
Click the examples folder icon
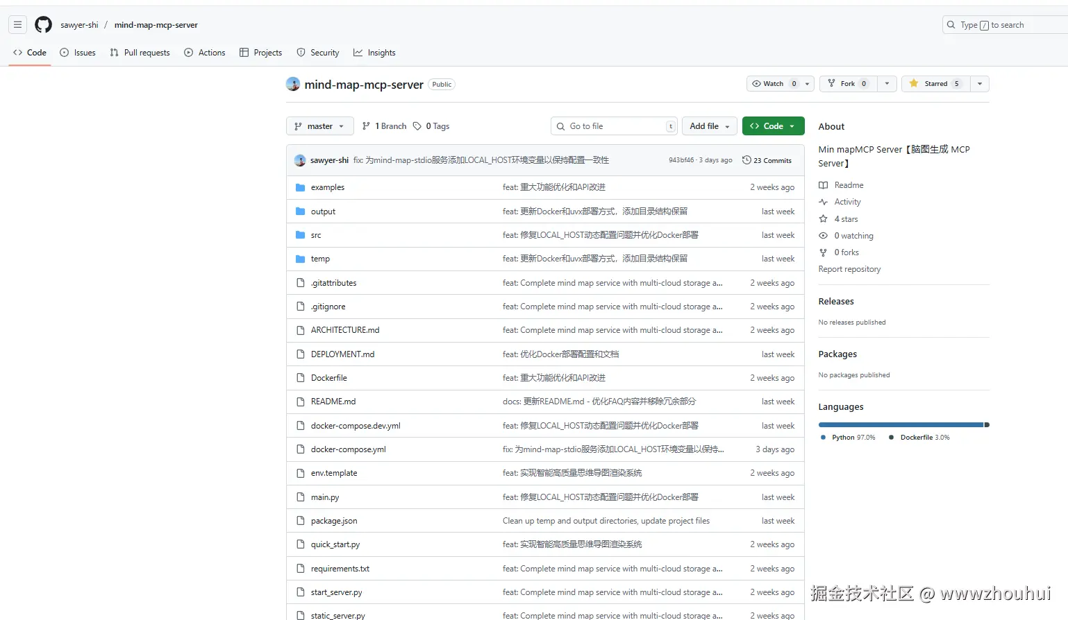tap(301, 187)
